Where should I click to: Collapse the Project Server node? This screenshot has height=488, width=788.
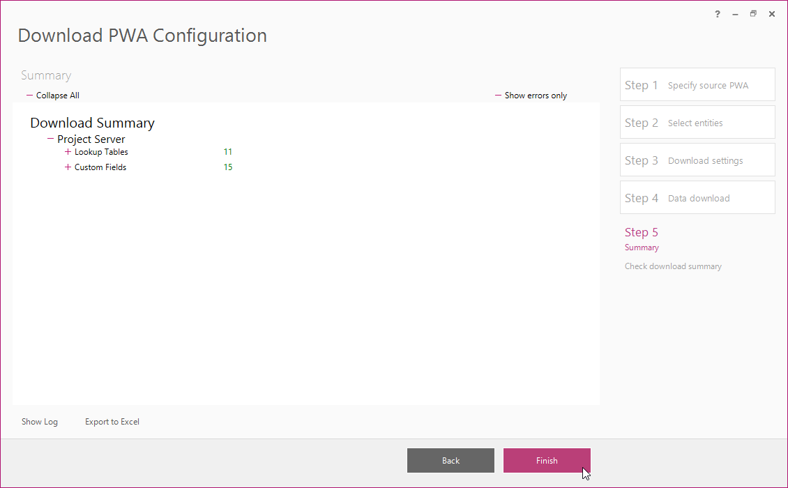[50, 139]
